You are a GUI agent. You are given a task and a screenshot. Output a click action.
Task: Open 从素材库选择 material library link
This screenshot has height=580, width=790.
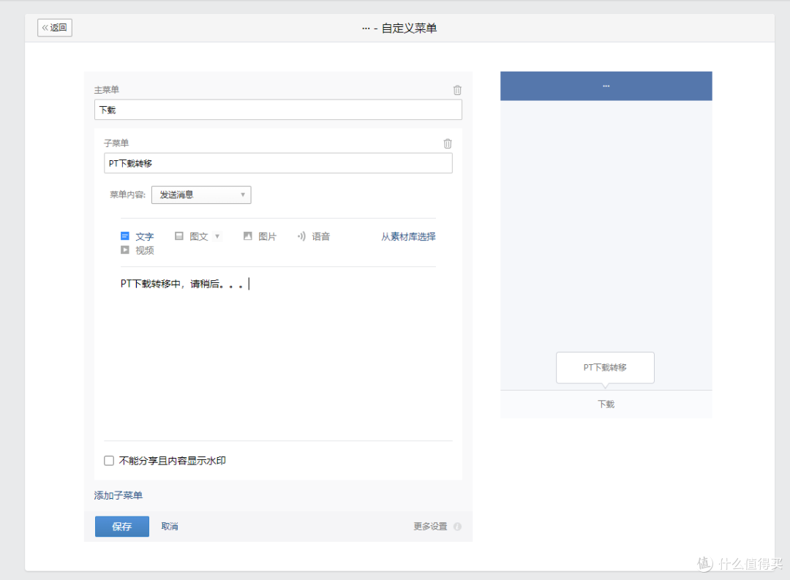point(408,236)
